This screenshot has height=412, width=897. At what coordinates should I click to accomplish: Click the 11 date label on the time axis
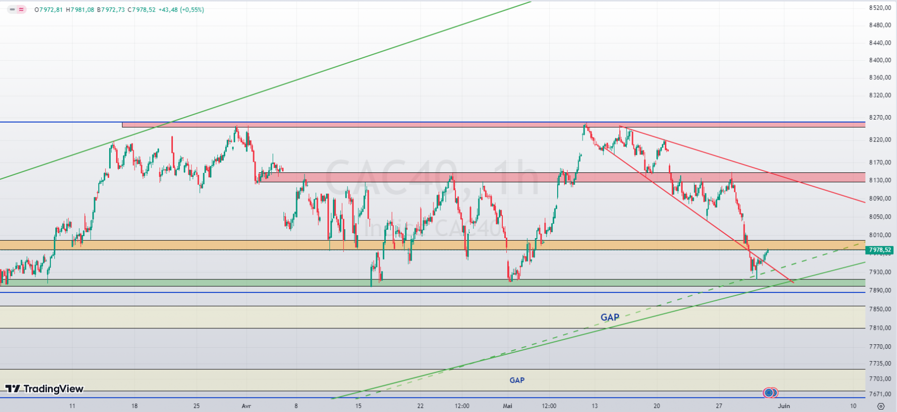(x=72, y=406)
